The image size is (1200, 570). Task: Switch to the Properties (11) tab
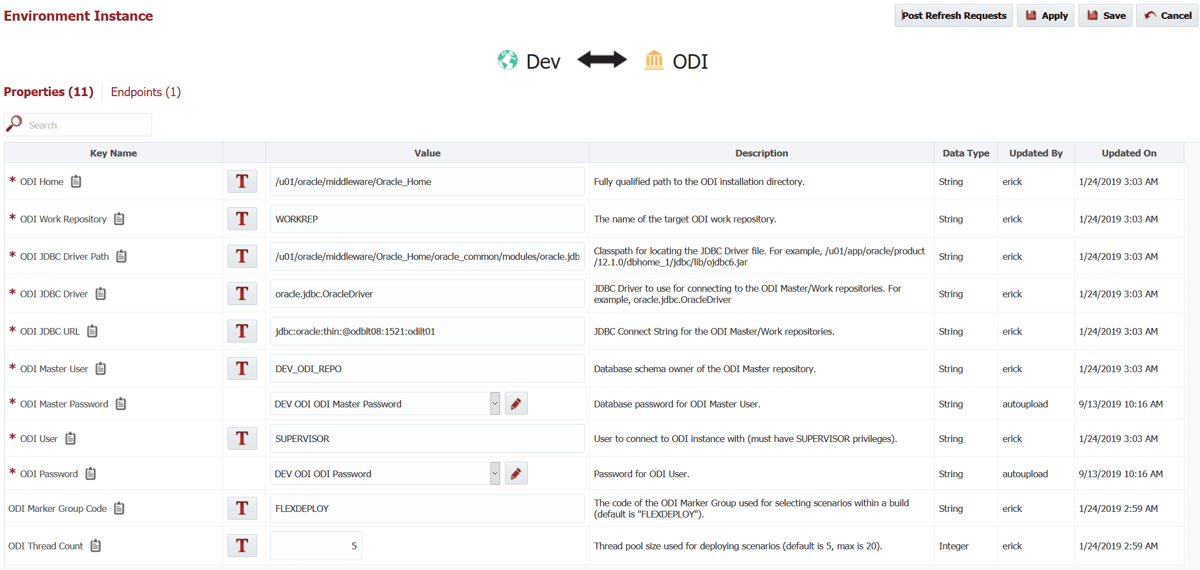[x=49, y=92]
